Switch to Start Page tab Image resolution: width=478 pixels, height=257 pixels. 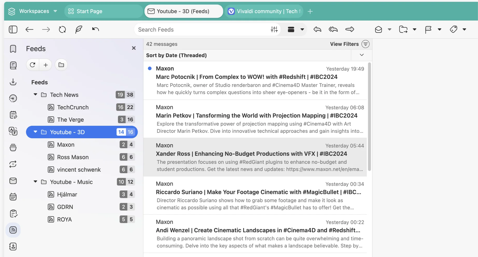click(x=103, y=11)
